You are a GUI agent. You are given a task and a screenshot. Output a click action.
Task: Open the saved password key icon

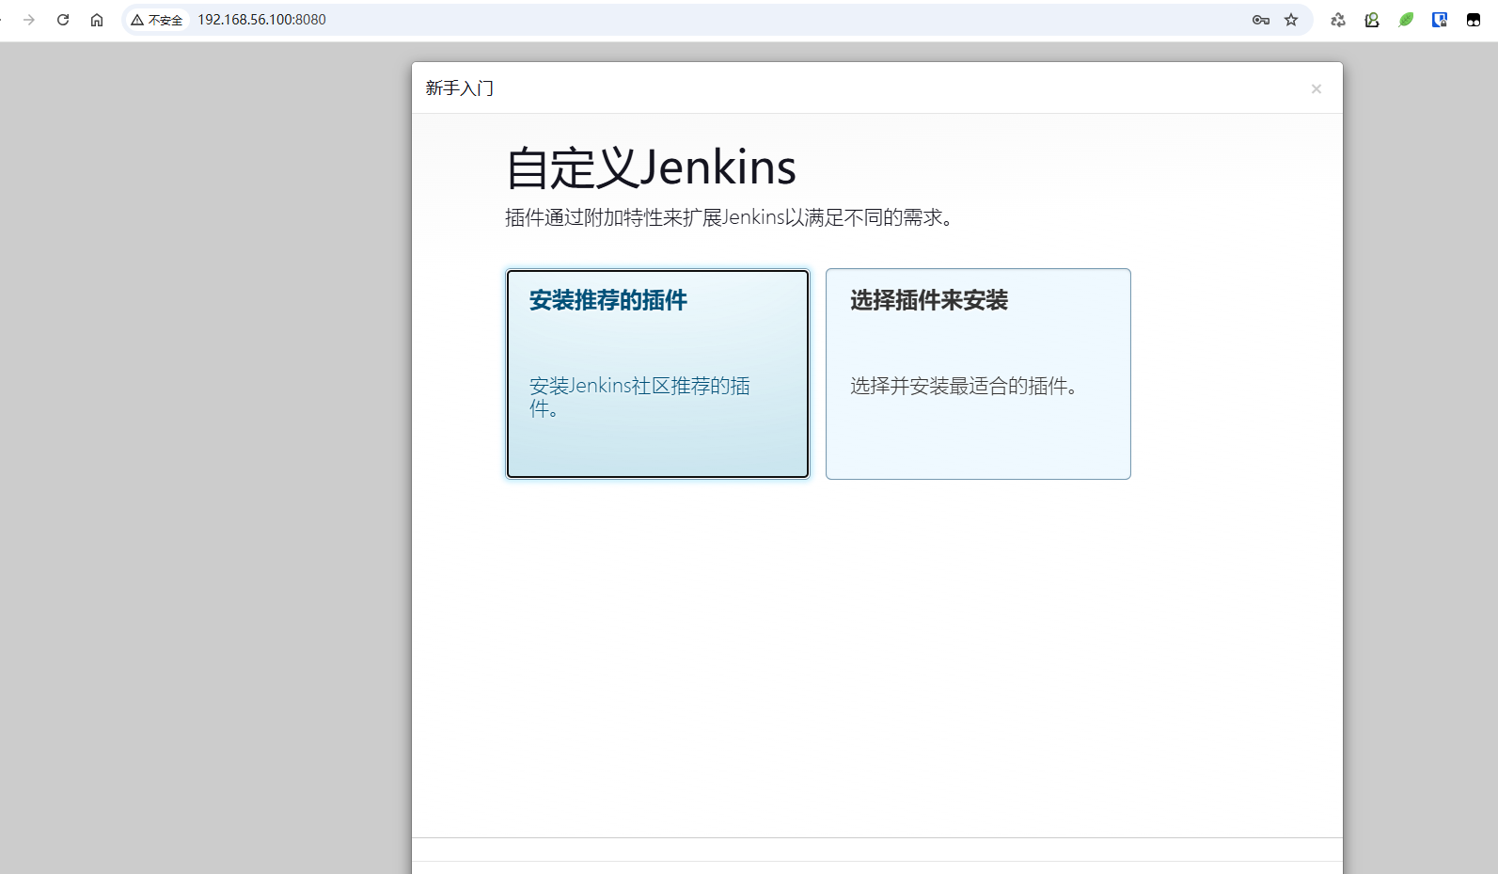[x=1261, y=20]
